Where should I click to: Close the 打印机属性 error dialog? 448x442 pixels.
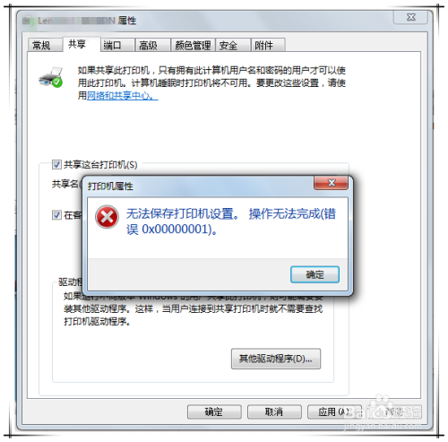[x=331, y=183]
